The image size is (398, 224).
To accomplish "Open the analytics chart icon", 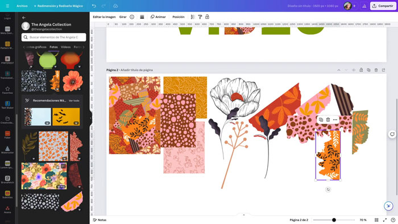I will click(x=364, y=6).
